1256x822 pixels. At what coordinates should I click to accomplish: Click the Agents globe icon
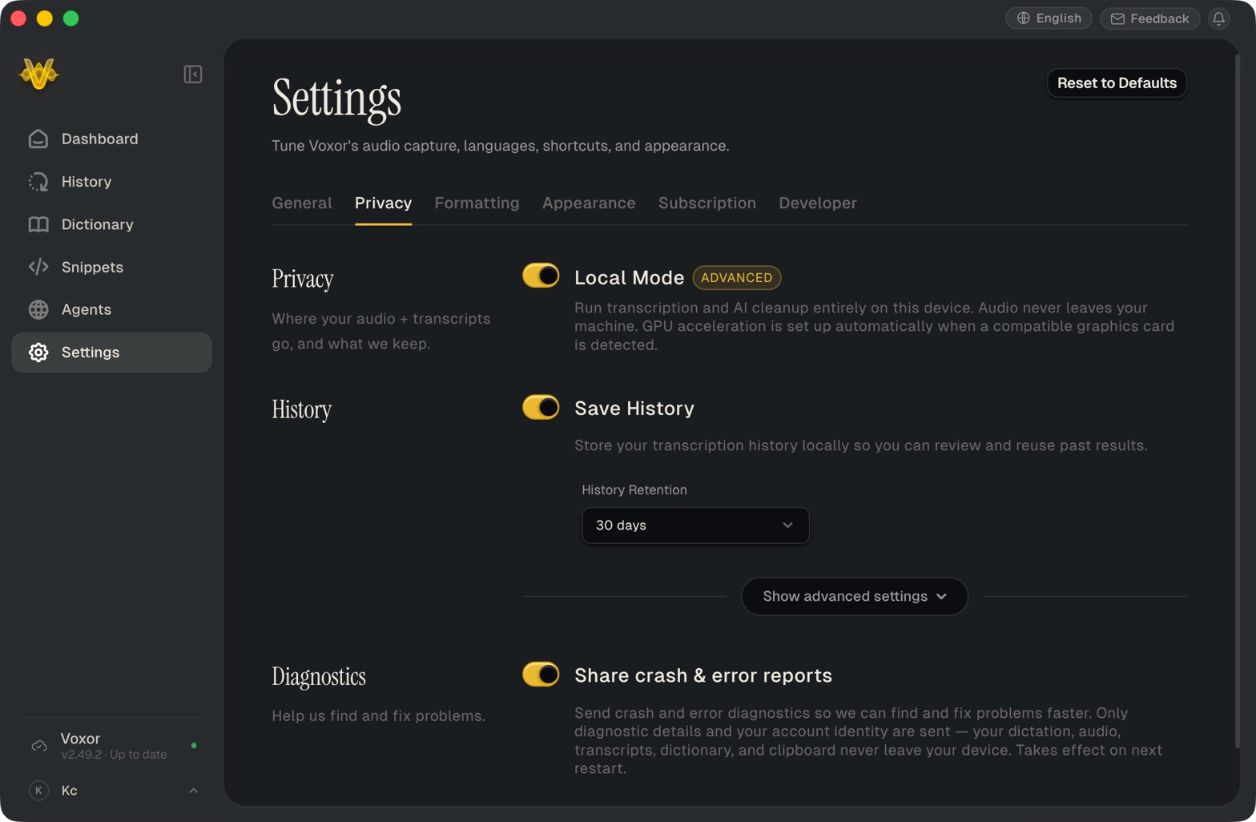pyautogui.click(x=38, y=309)
